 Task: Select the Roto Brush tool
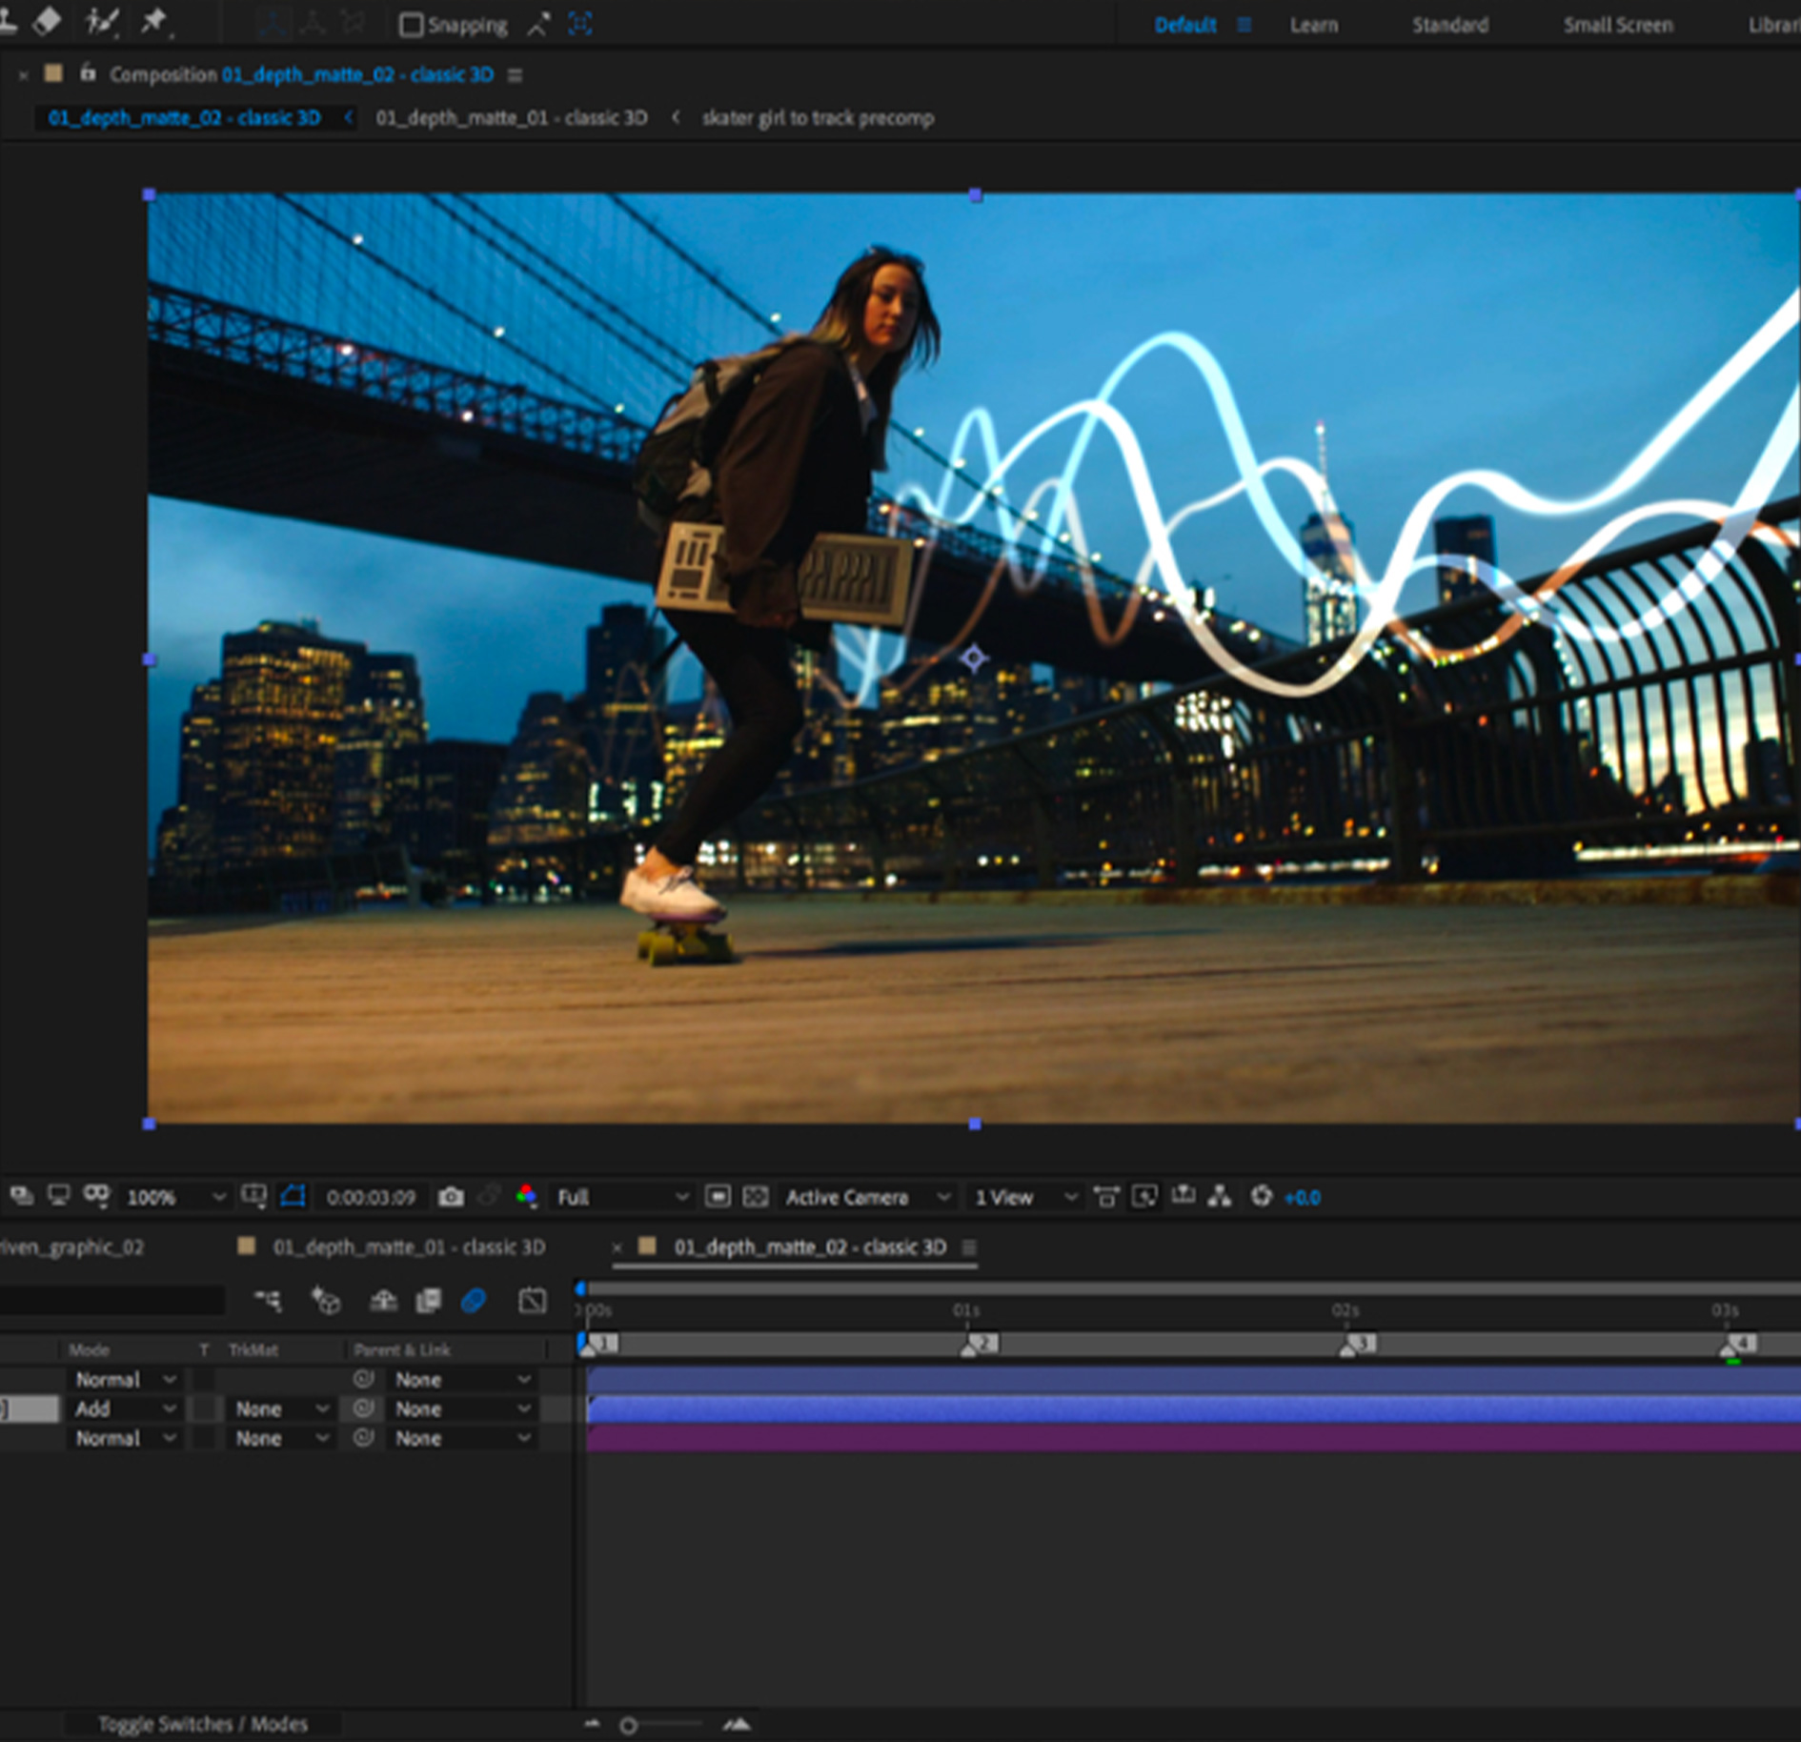point(100,21)
